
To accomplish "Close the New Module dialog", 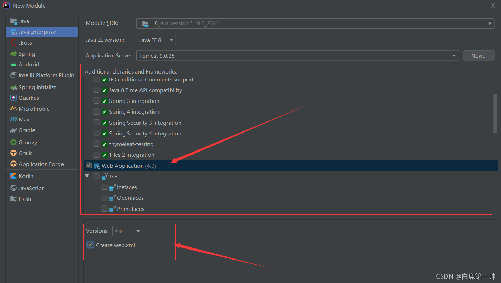I will (493, 6).
